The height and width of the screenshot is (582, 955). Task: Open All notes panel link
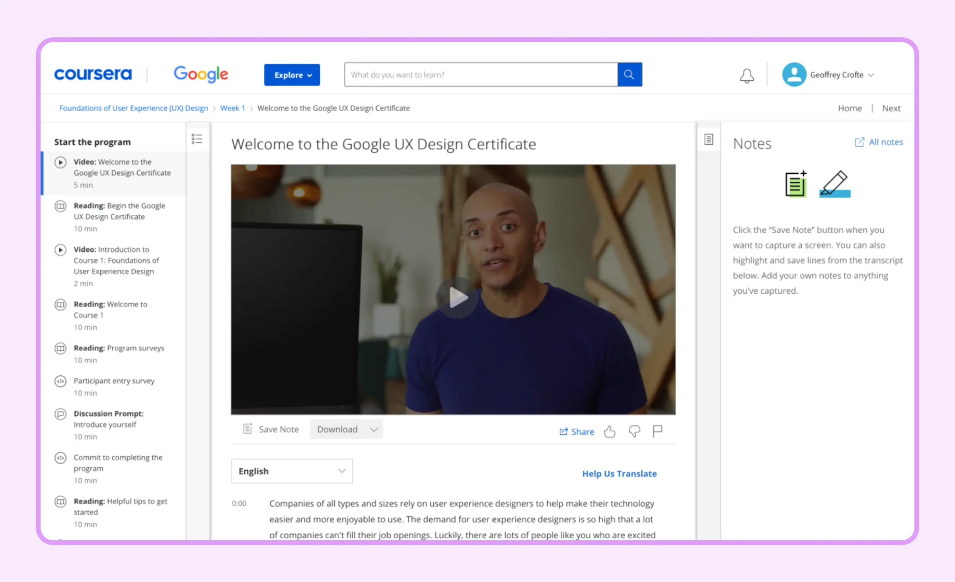[879, 142]
